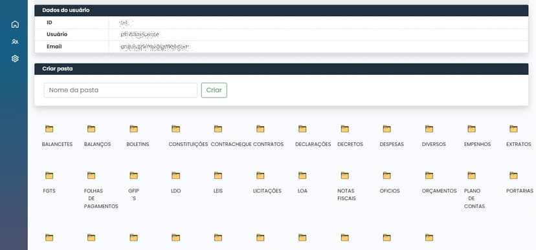Screen dimensions: 536x250
Task: Open the DECRETOS folder icon
Action: click(x=345, y=129)
